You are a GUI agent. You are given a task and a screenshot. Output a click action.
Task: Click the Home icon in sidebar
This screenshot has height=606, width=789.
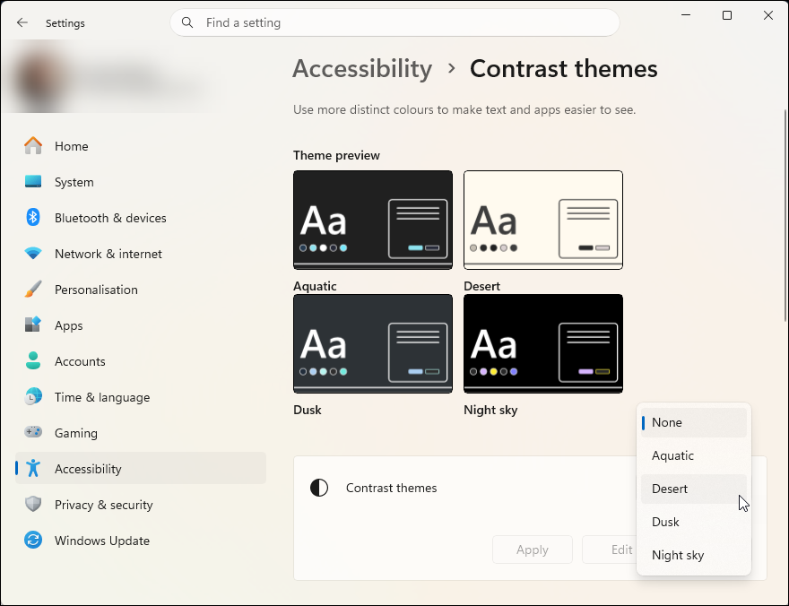click(33, 146)
